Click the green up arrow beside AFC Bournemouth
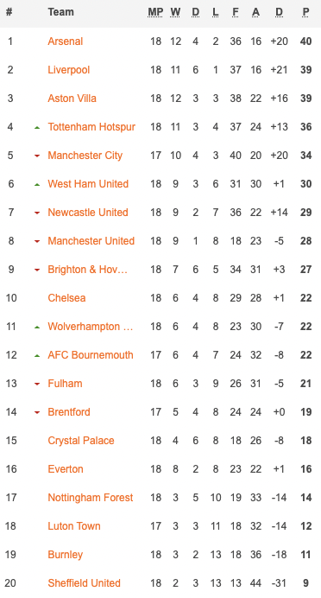This screenshot has width=321, height=598. coord(37,355)
